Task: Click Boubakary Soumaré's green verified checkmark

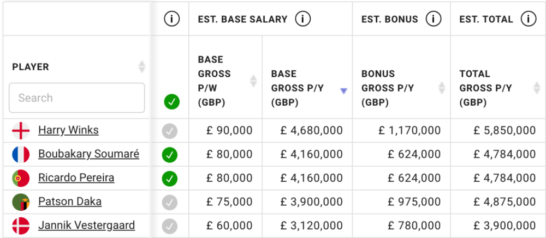Action: pyautogui.click(x=170, y=155)
